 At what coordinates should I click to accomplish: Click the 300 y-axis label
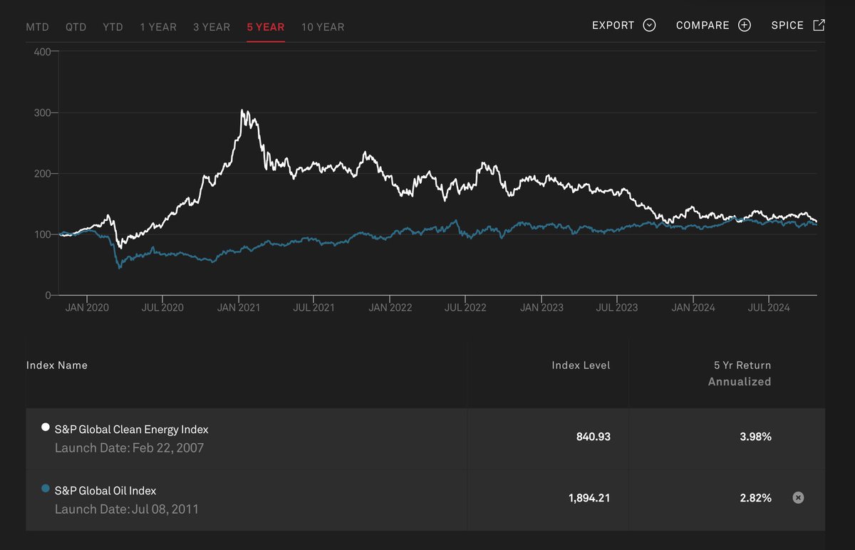click(x=42, y=113)
